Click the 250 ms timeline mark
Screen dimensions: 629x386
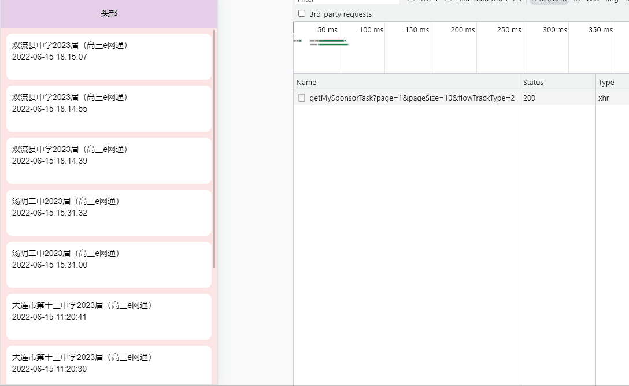point(509,29)
